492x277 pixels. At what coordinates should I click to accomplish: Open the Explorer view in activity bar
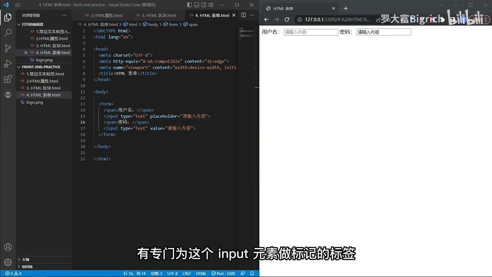click(x=8, y=17)
